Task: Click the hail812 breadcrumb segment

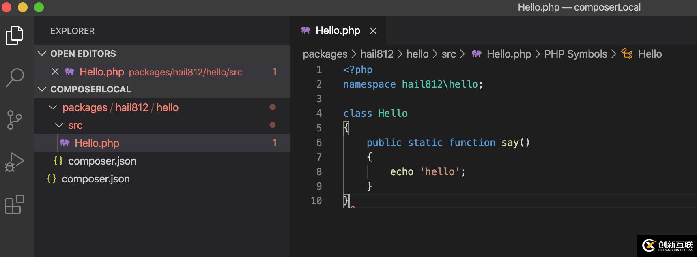Action: 376,54
